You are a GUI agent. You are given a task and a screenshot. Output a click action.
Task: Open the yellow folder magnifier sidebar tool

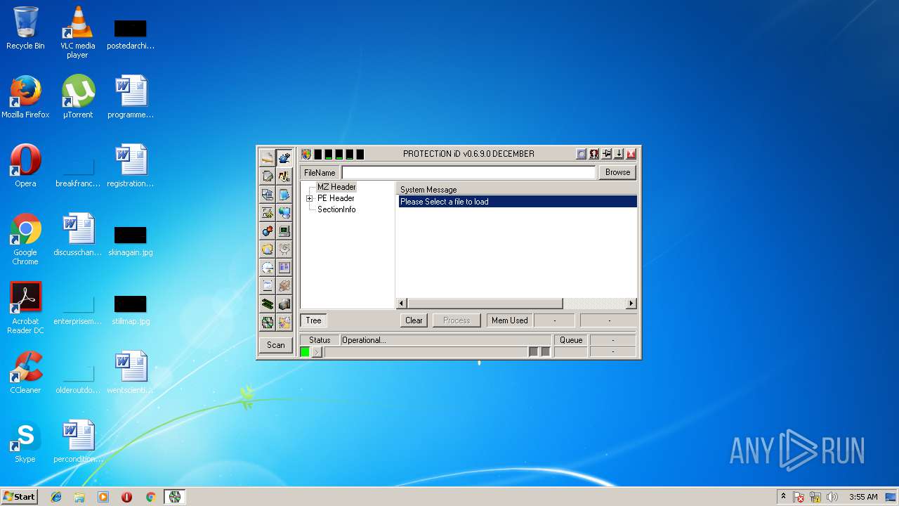pos(268,249)
